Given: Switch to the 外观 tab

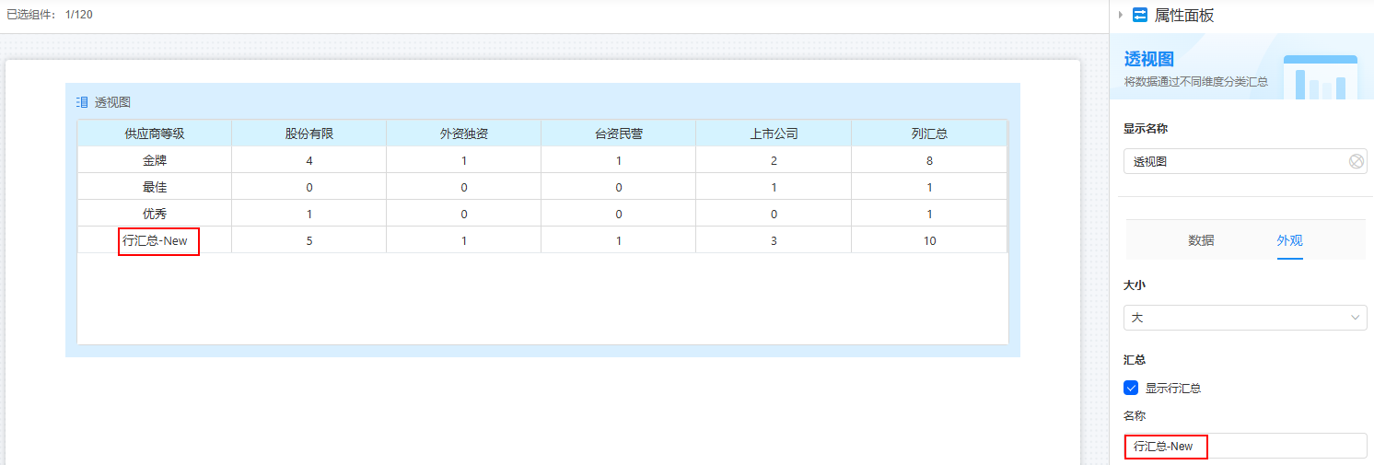Looking at the screenshot, I should pos(1289,240).
